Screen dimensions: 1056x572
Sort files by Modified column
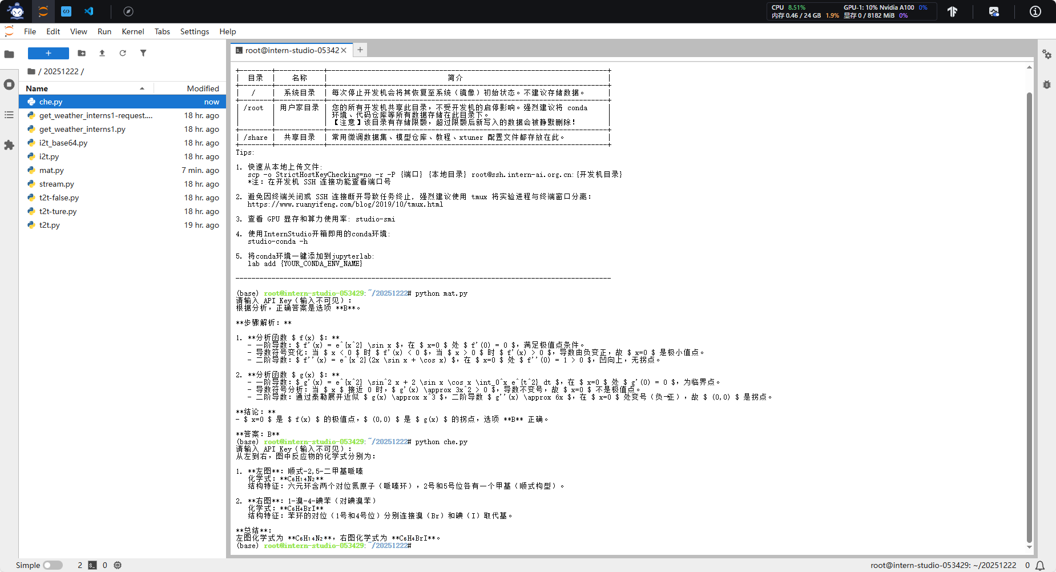203,88
